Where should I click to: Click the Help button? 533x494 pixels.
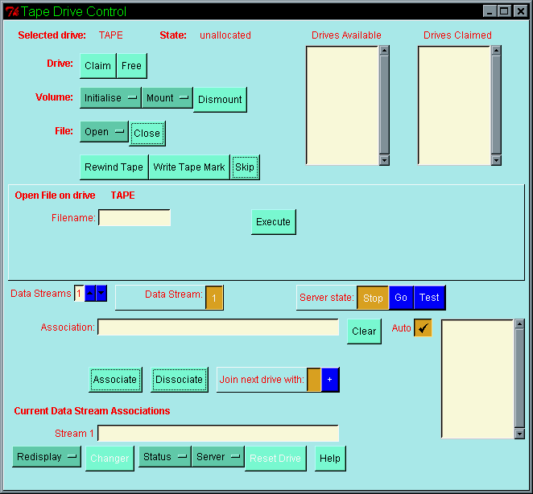point(330,459)
